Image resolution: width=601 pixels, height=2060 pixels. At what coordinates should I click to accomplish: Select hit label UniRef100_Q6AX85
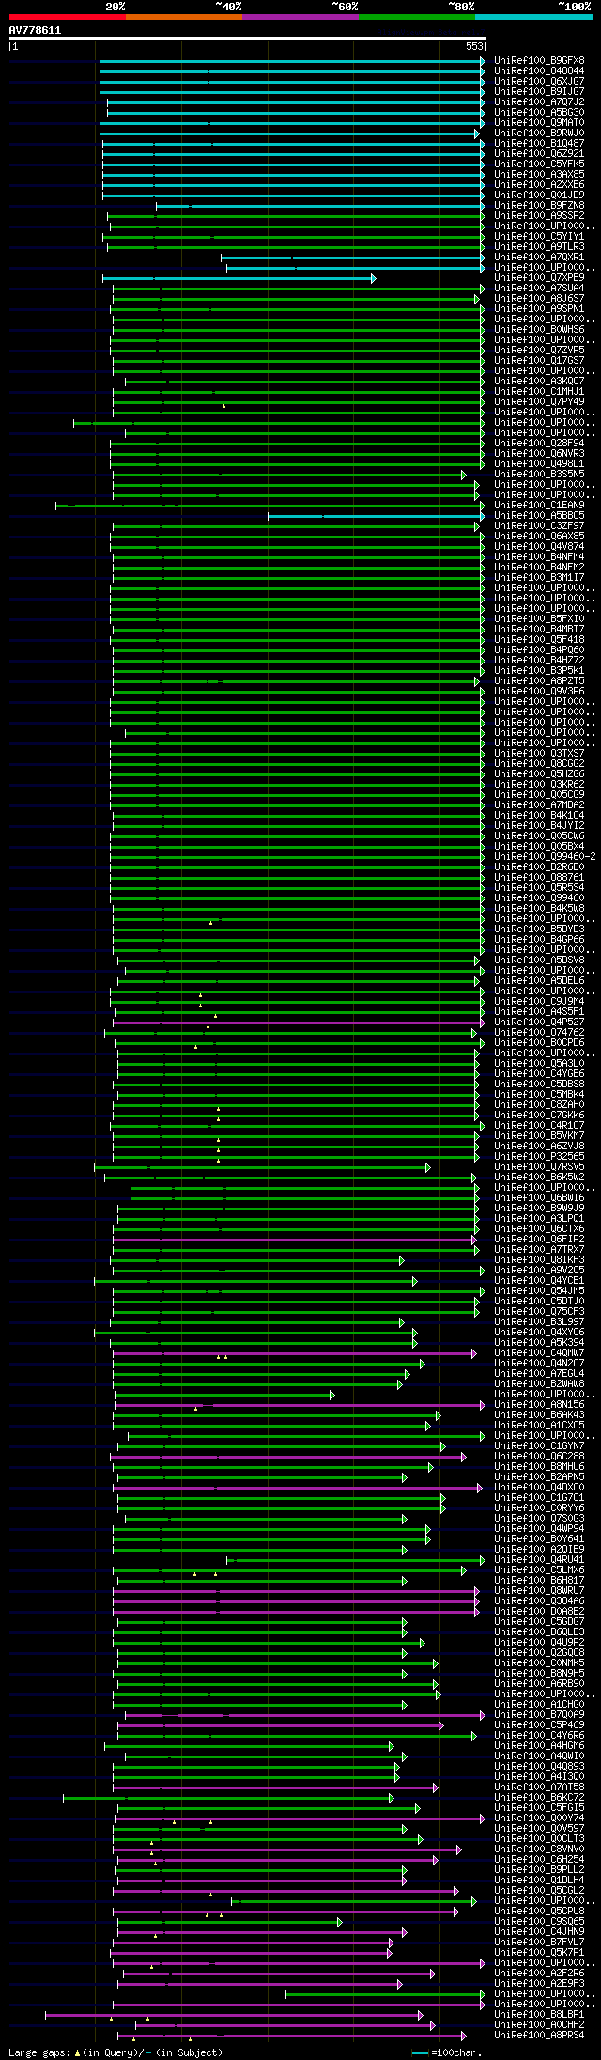tap(539, 536)
